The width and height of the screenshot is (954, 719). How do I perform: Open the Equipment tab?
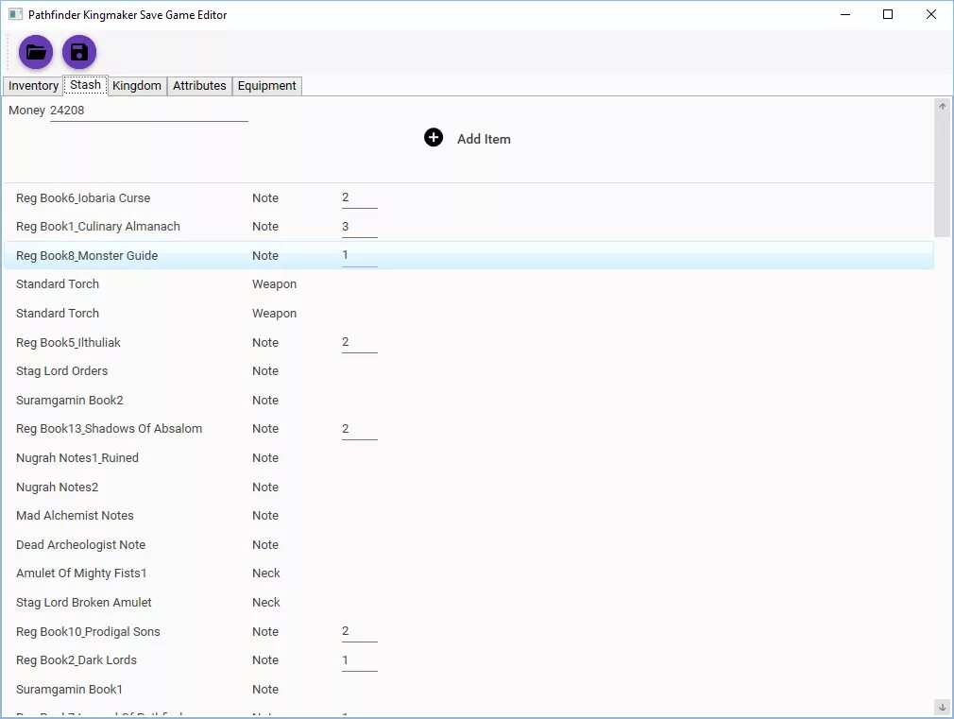tap(266, 86)
